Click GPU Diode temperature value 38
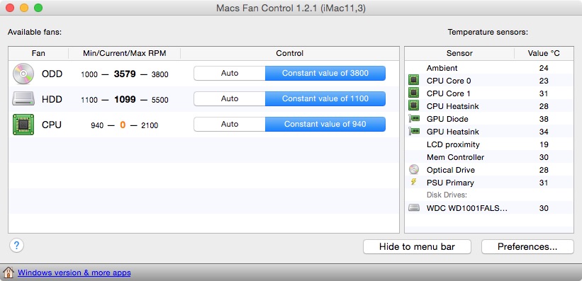Viewport: 582px width, 281px height. coord(544,119)
